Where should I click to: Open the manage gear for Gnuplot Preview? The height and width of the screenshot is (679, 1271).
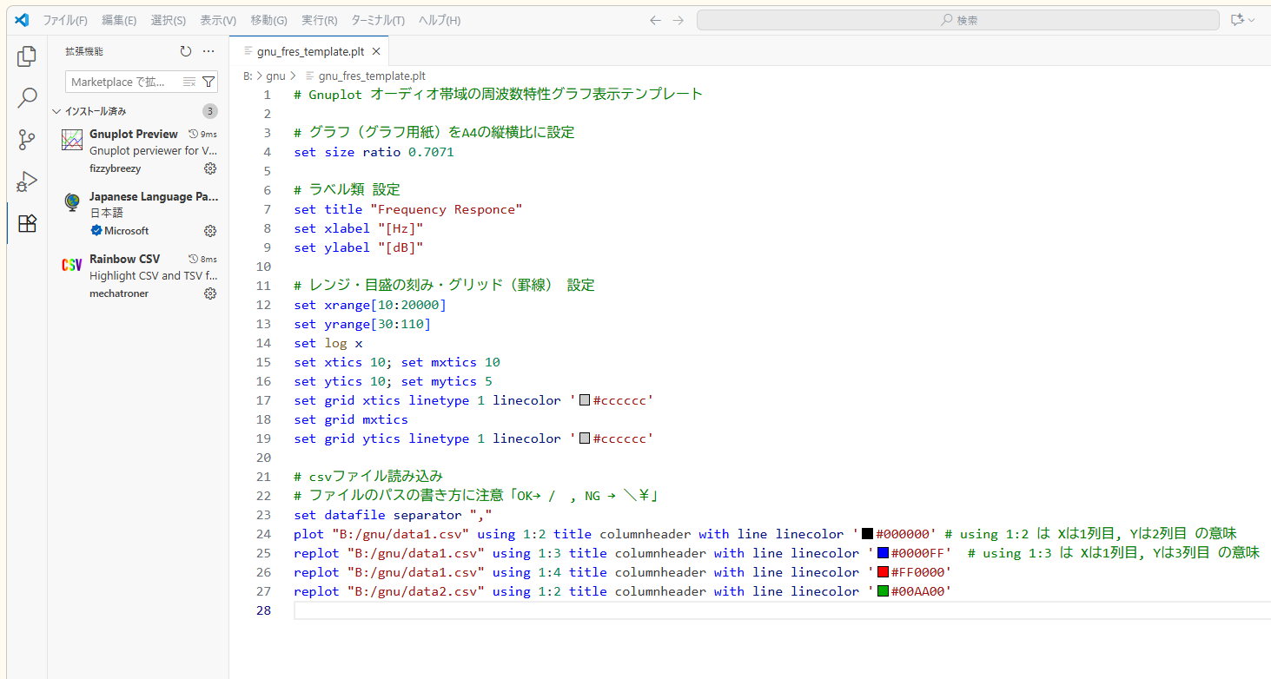coord(209,168)
